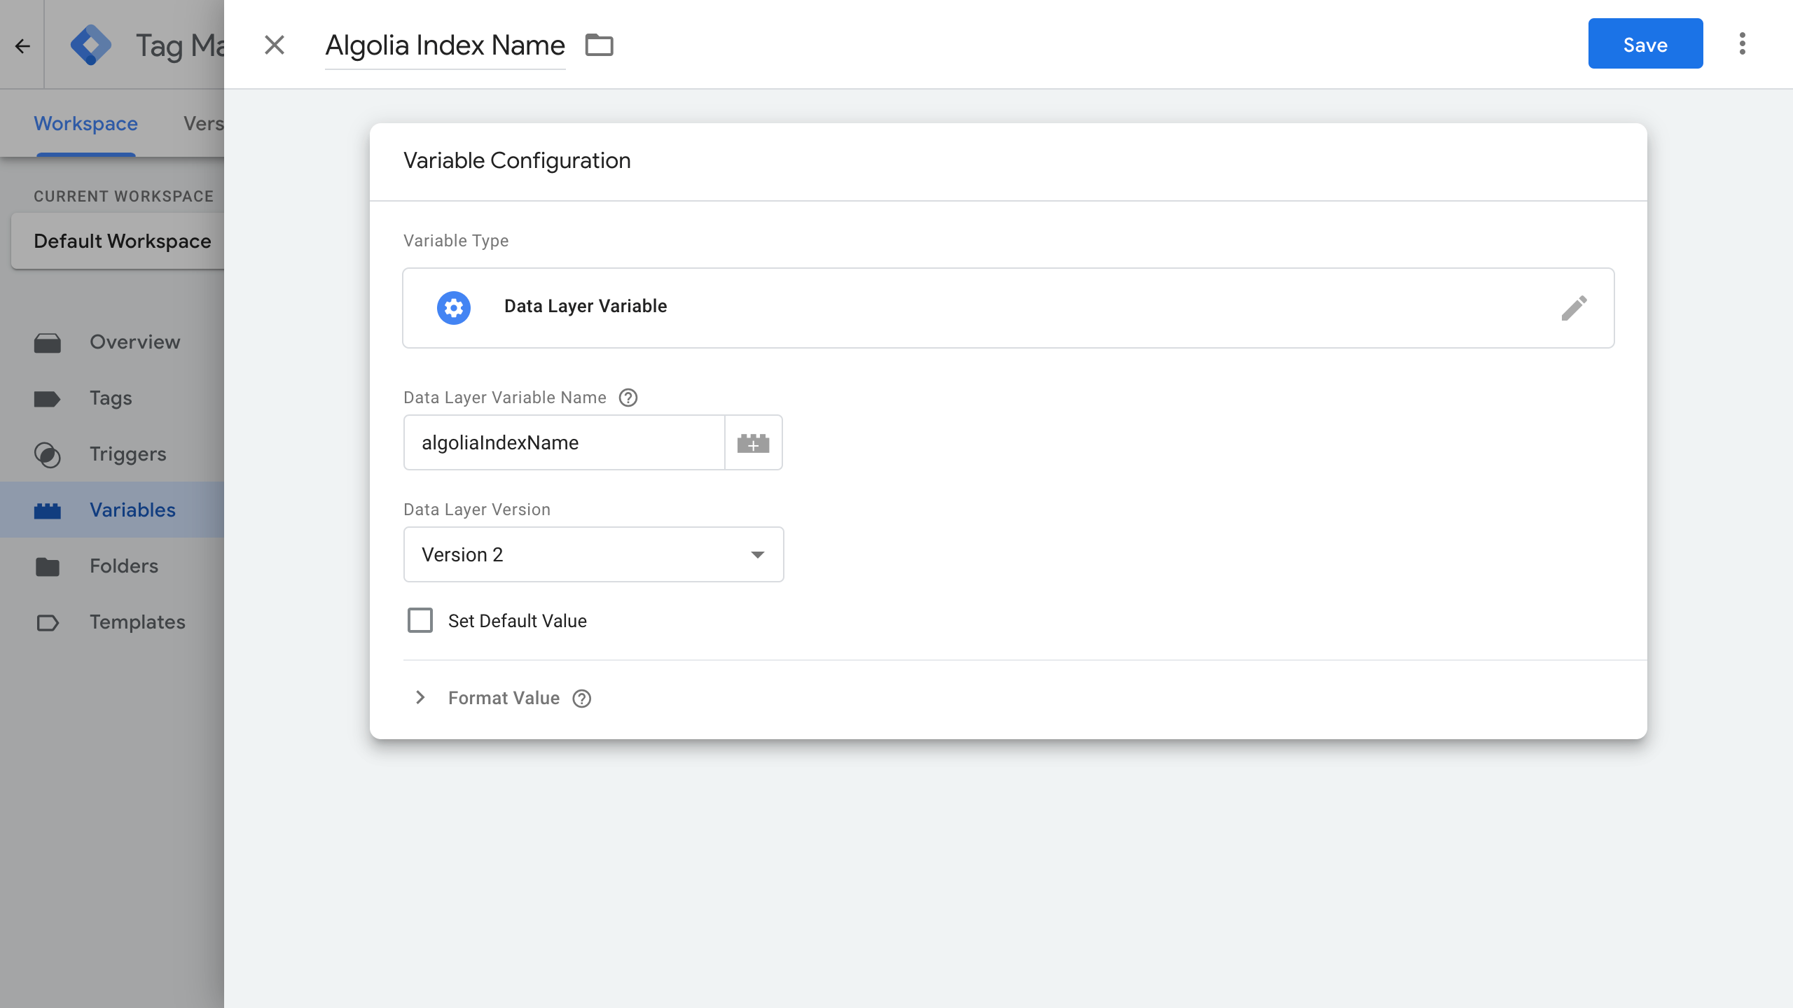Click the Tags sidebar folder icon
Viewport: 1793px width, 1008px height.
click(x=48, y=398)
